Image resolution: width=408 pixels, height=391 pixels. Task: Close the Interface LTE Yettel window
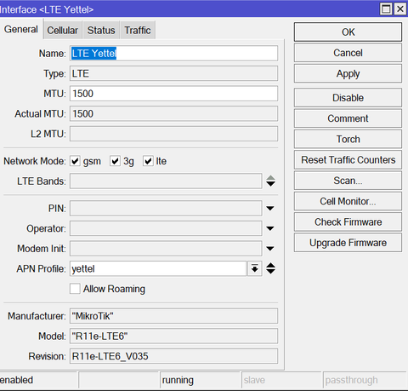coord(400,9)
